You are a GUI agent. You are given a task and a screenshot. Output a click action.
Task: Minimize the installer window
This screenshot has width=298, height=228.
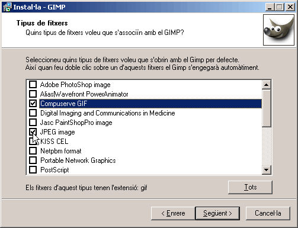click(270, 7)
